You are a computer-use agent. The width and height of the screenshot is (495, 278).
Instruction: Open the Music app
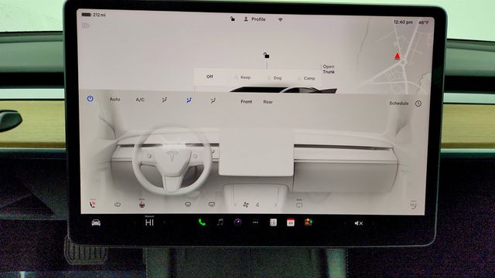click(220, 222)
